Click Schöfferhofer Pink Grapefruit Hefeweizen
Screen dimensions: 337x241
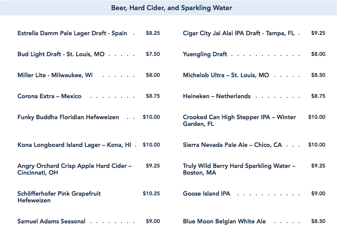tap(59, 197)
